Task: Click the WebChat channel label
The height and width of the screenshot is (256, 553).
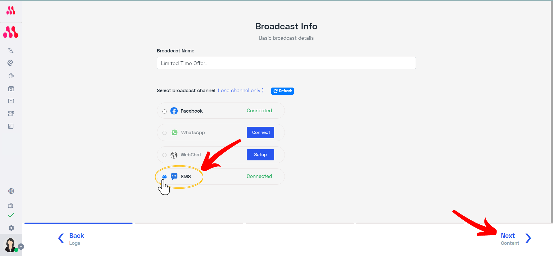Action: pos(191,155)
